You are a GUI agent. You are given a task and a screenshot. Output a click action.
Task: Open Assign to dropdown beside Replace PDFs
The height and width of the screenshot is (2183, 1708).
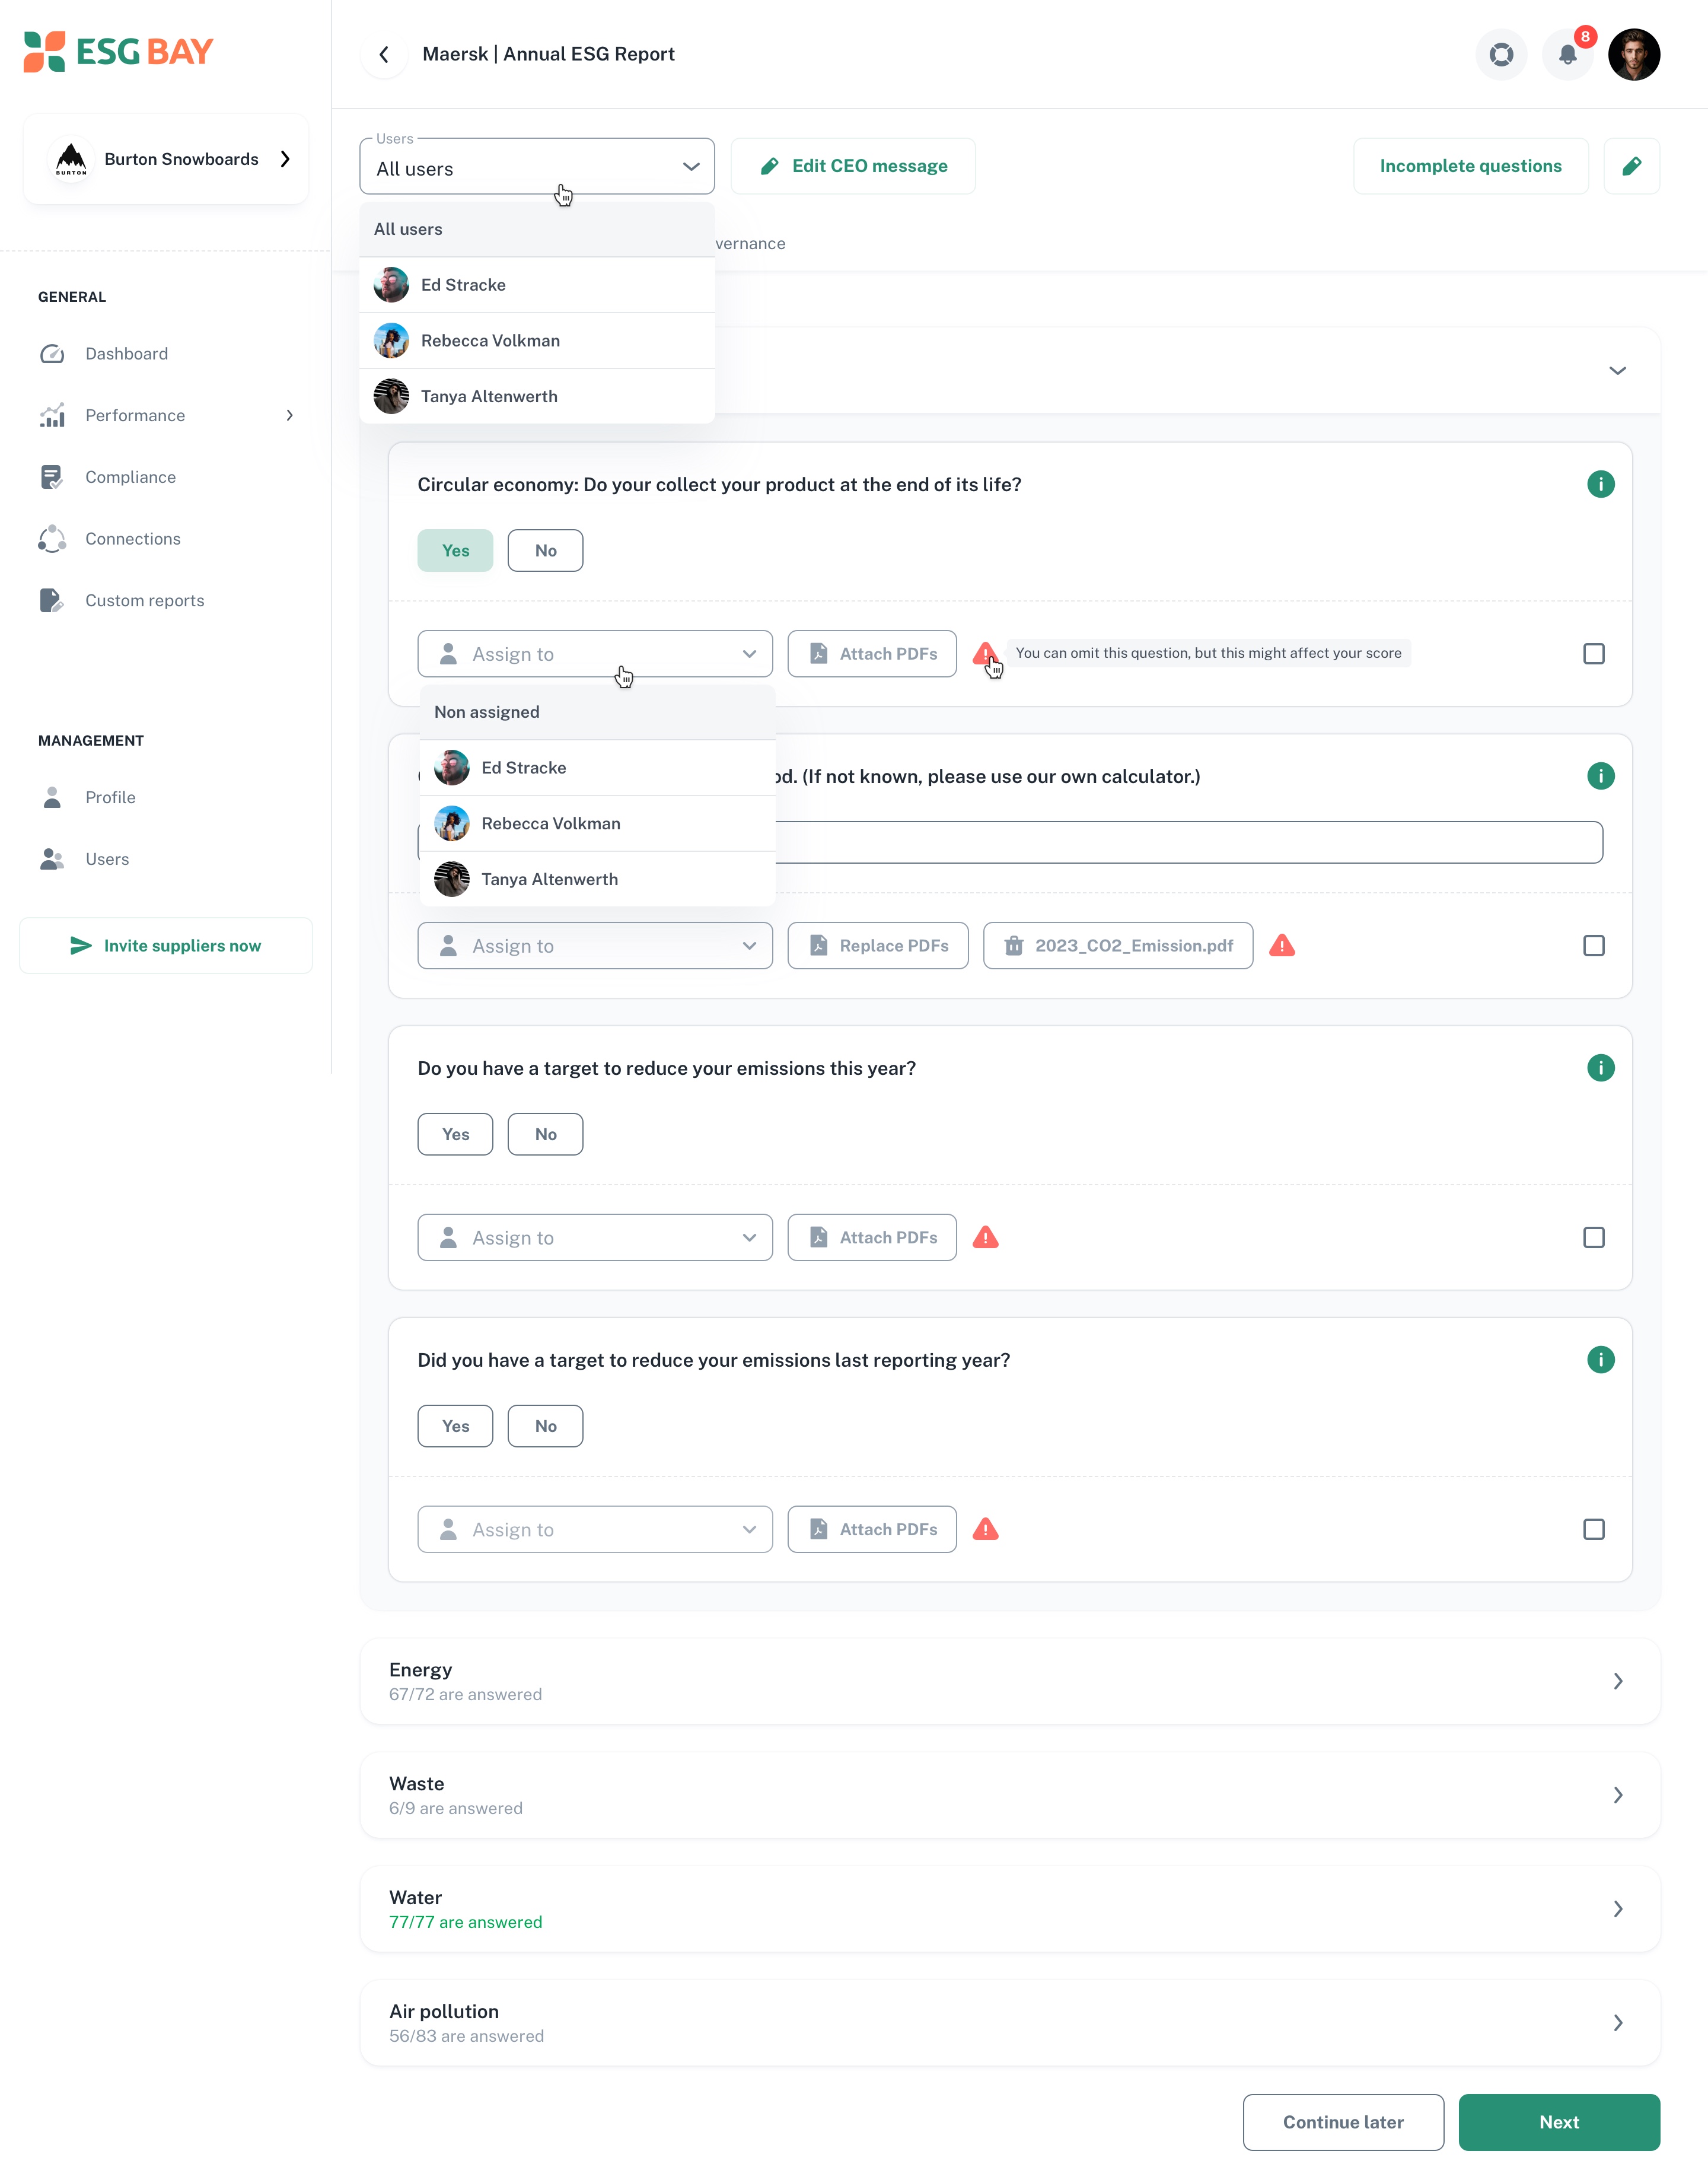click(595, 946)
